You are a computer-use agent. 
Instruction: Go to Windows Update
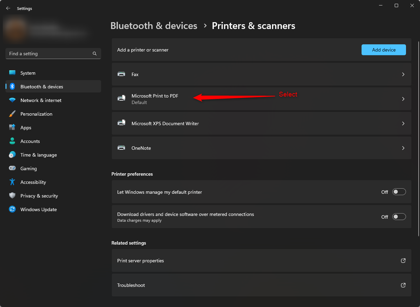[x=53, y=209]
